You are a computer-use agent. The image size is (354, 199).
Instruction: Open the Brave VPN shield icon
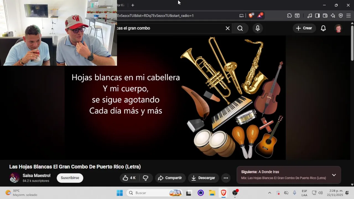341,16
